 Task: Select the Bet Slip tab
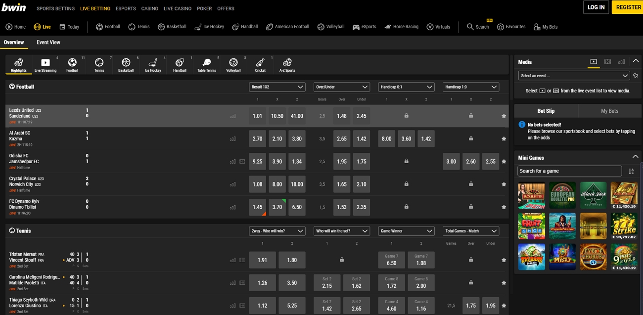(x=546, y=111)
